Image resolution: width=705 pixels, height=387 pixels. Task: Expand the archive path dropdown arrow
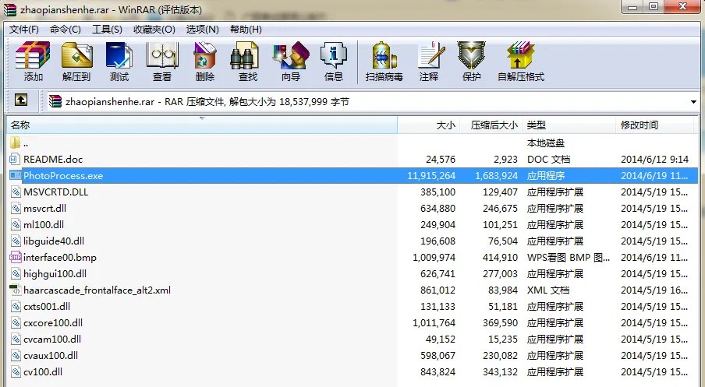coord(694,102)
